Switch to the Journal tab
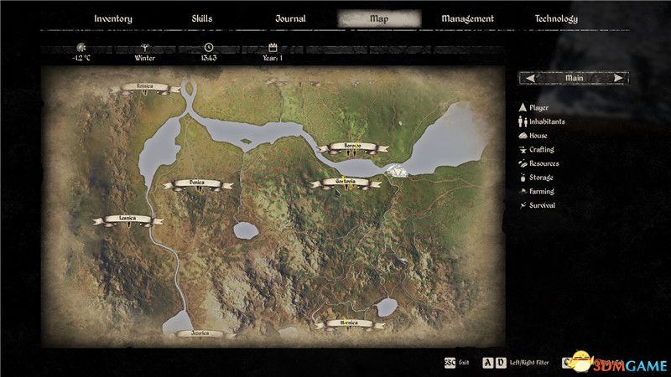This screenshot has height=377, width=671. pos(290,18)
